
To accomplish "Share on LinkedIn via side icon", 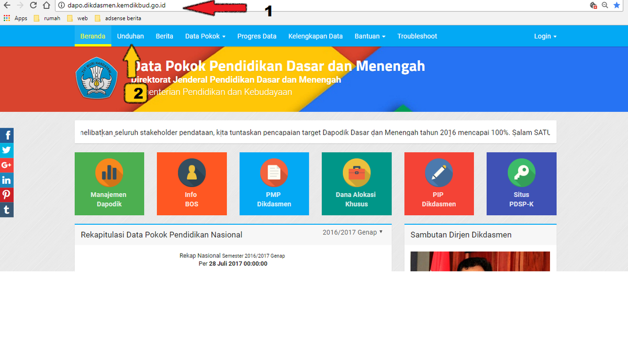I will point(6,180).
